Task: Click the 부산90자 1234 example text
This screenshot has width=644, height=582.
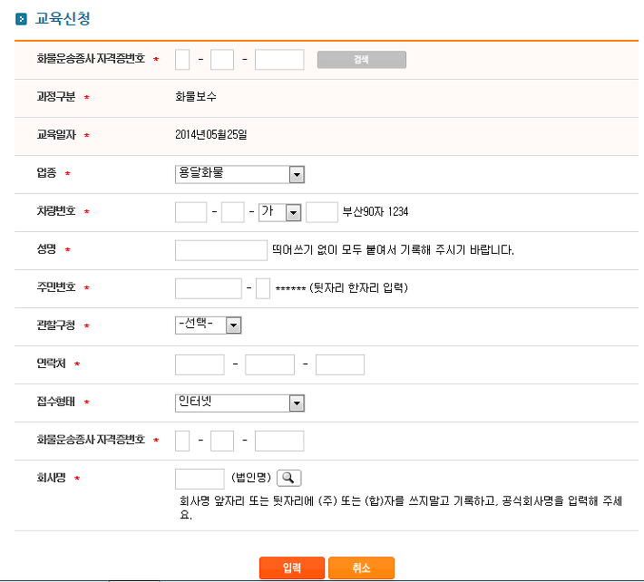Action: [x=376, y=212]
